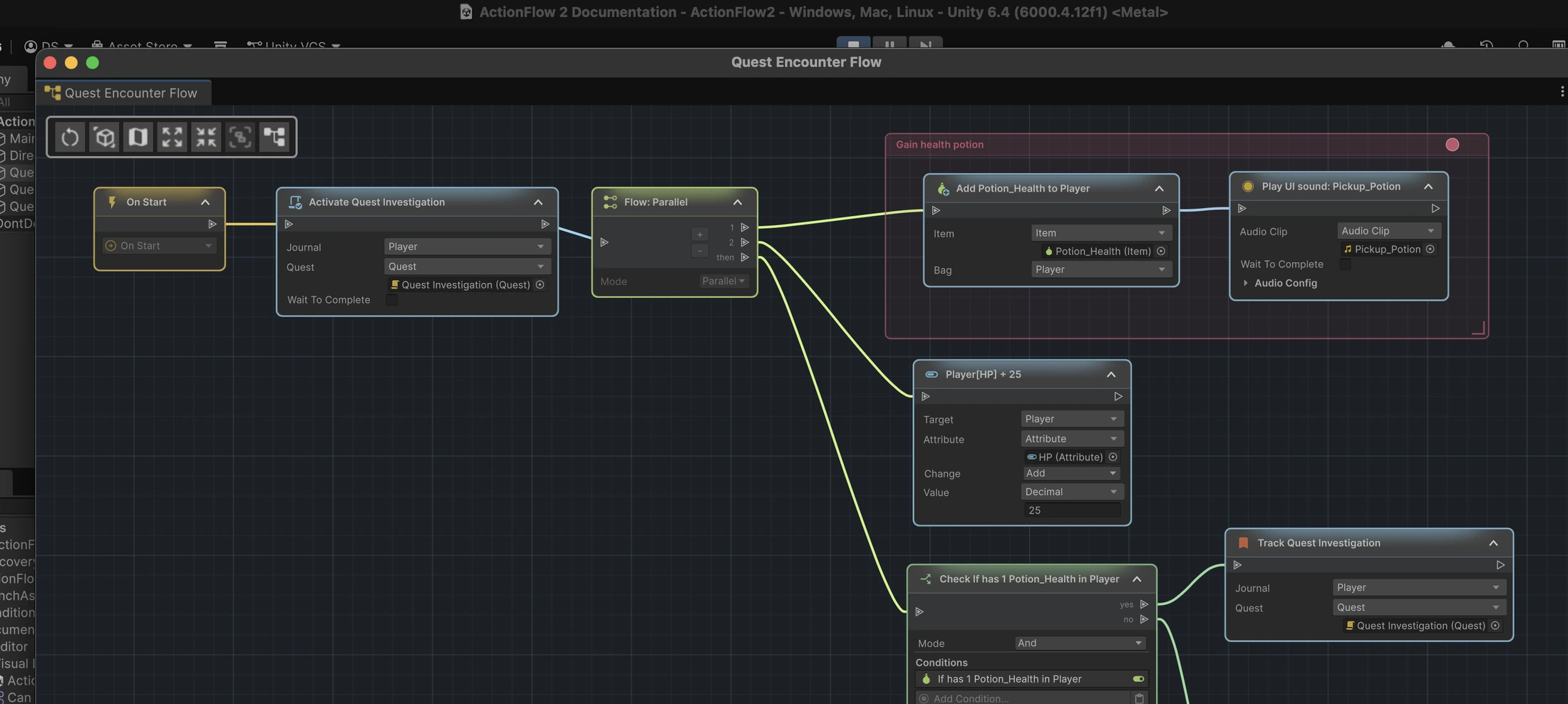Open the Unity VCS menu in main window
Image resolution: width=1568 pixels, height=704 pixels.
(294, 45)
